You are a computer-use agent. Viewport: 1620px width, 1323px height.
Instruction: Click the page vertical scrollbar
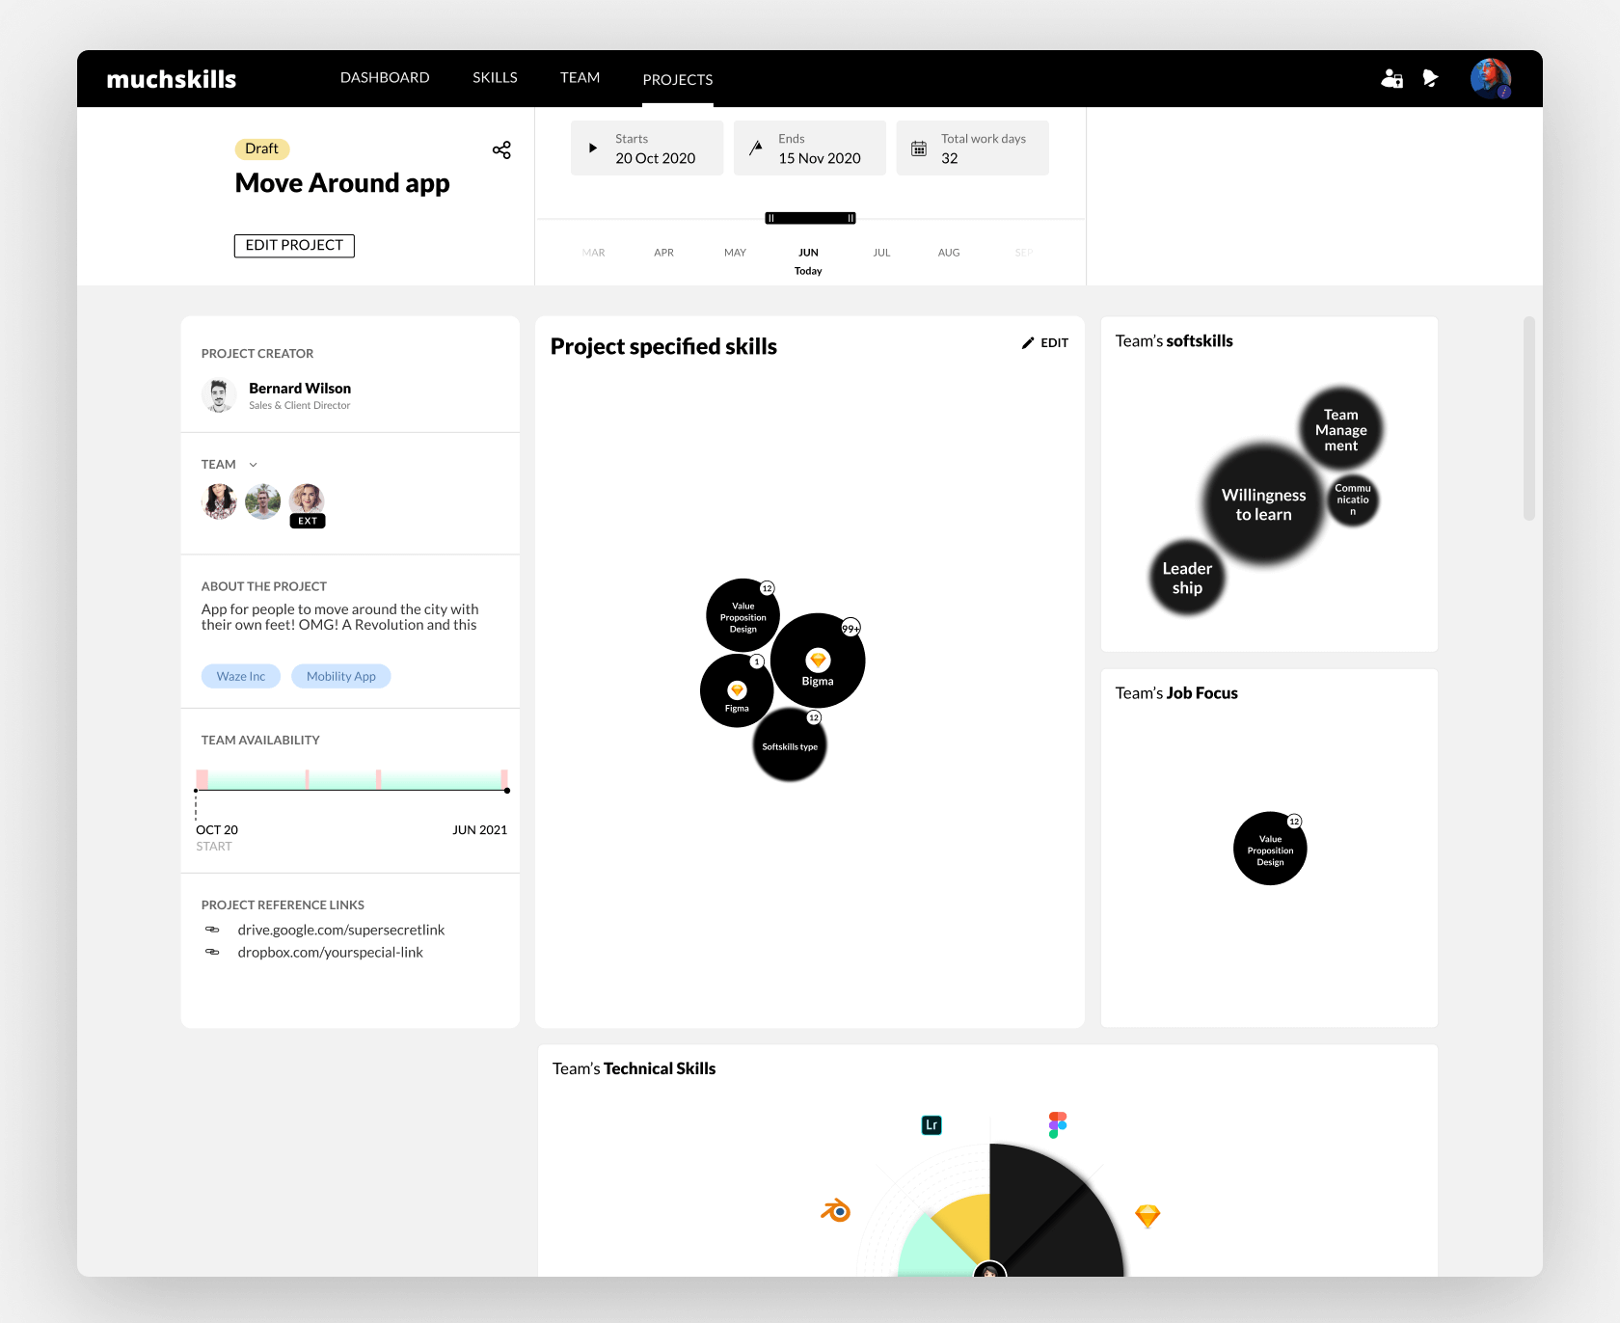point(1528,418)
